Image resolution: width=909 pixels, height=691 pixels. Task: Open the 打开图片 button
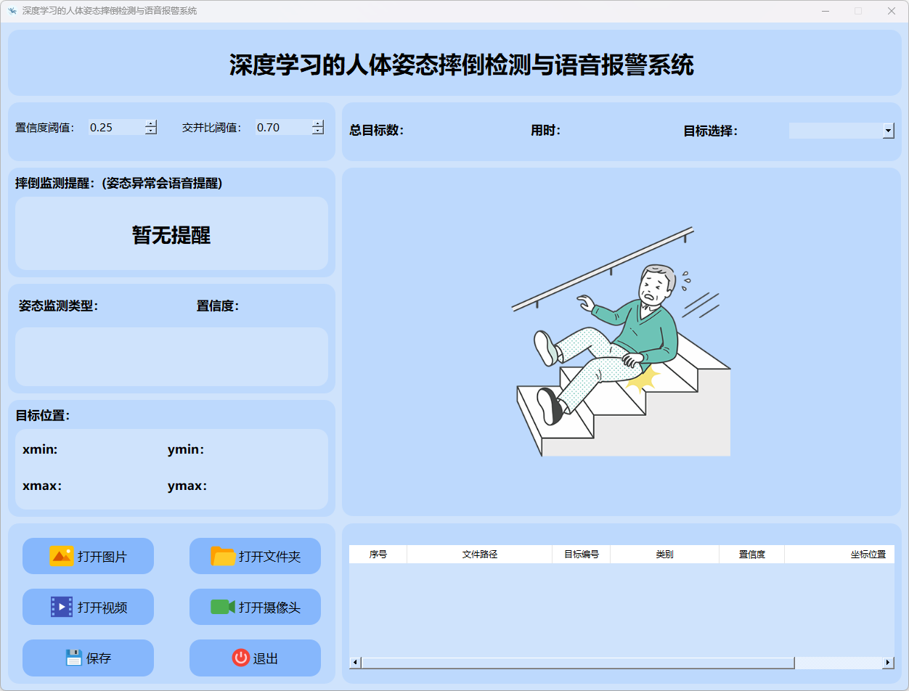pyautogui.click(x=88, y=556)
